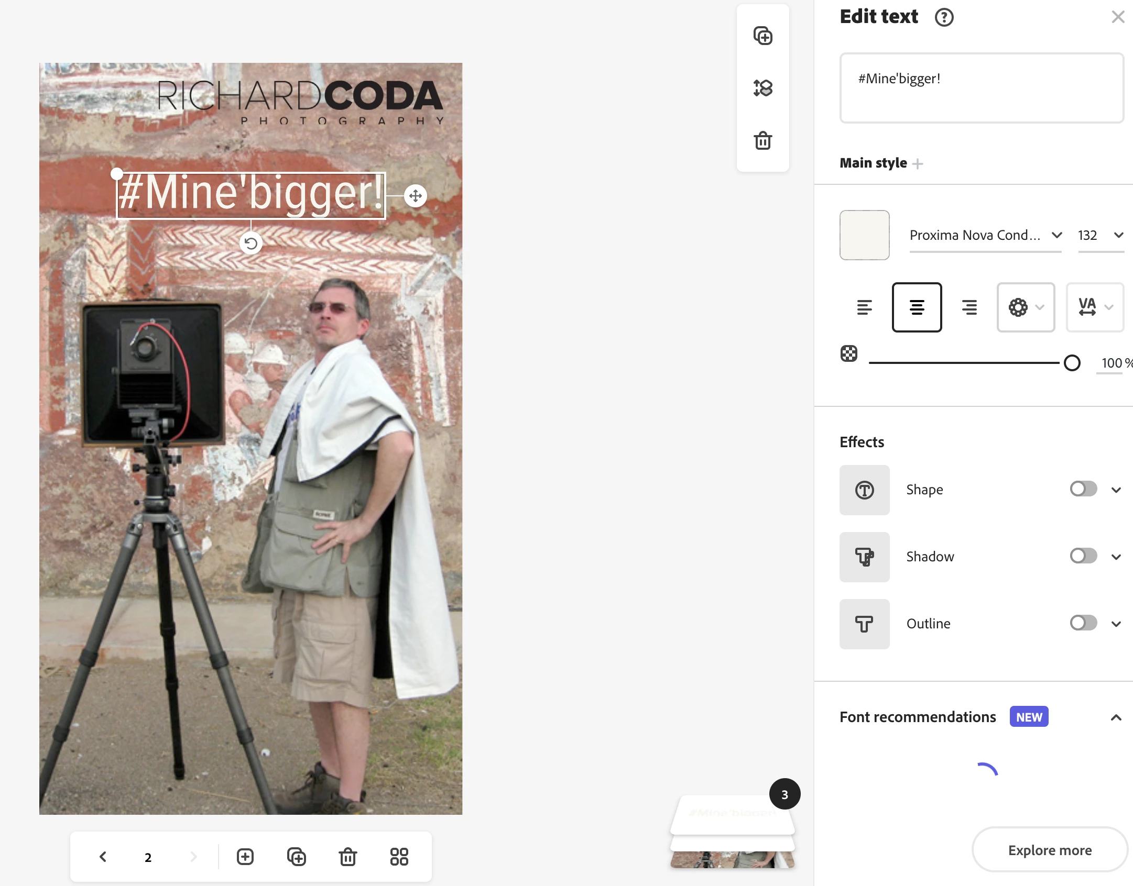Click the layer order icon

click(762, 87)
